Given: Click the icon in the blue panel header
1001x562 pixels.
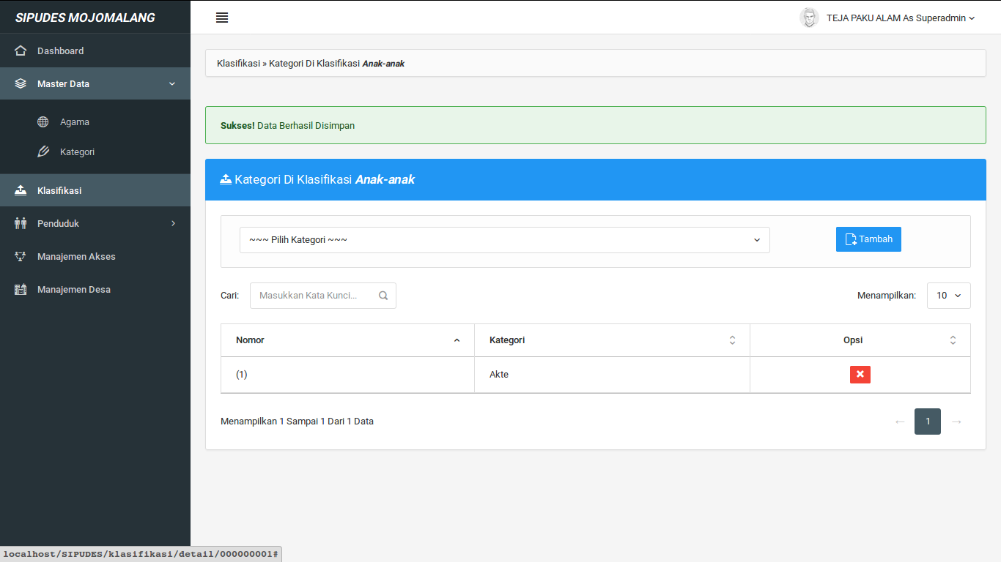Looking at the screenshot, I should pos(226,179).
